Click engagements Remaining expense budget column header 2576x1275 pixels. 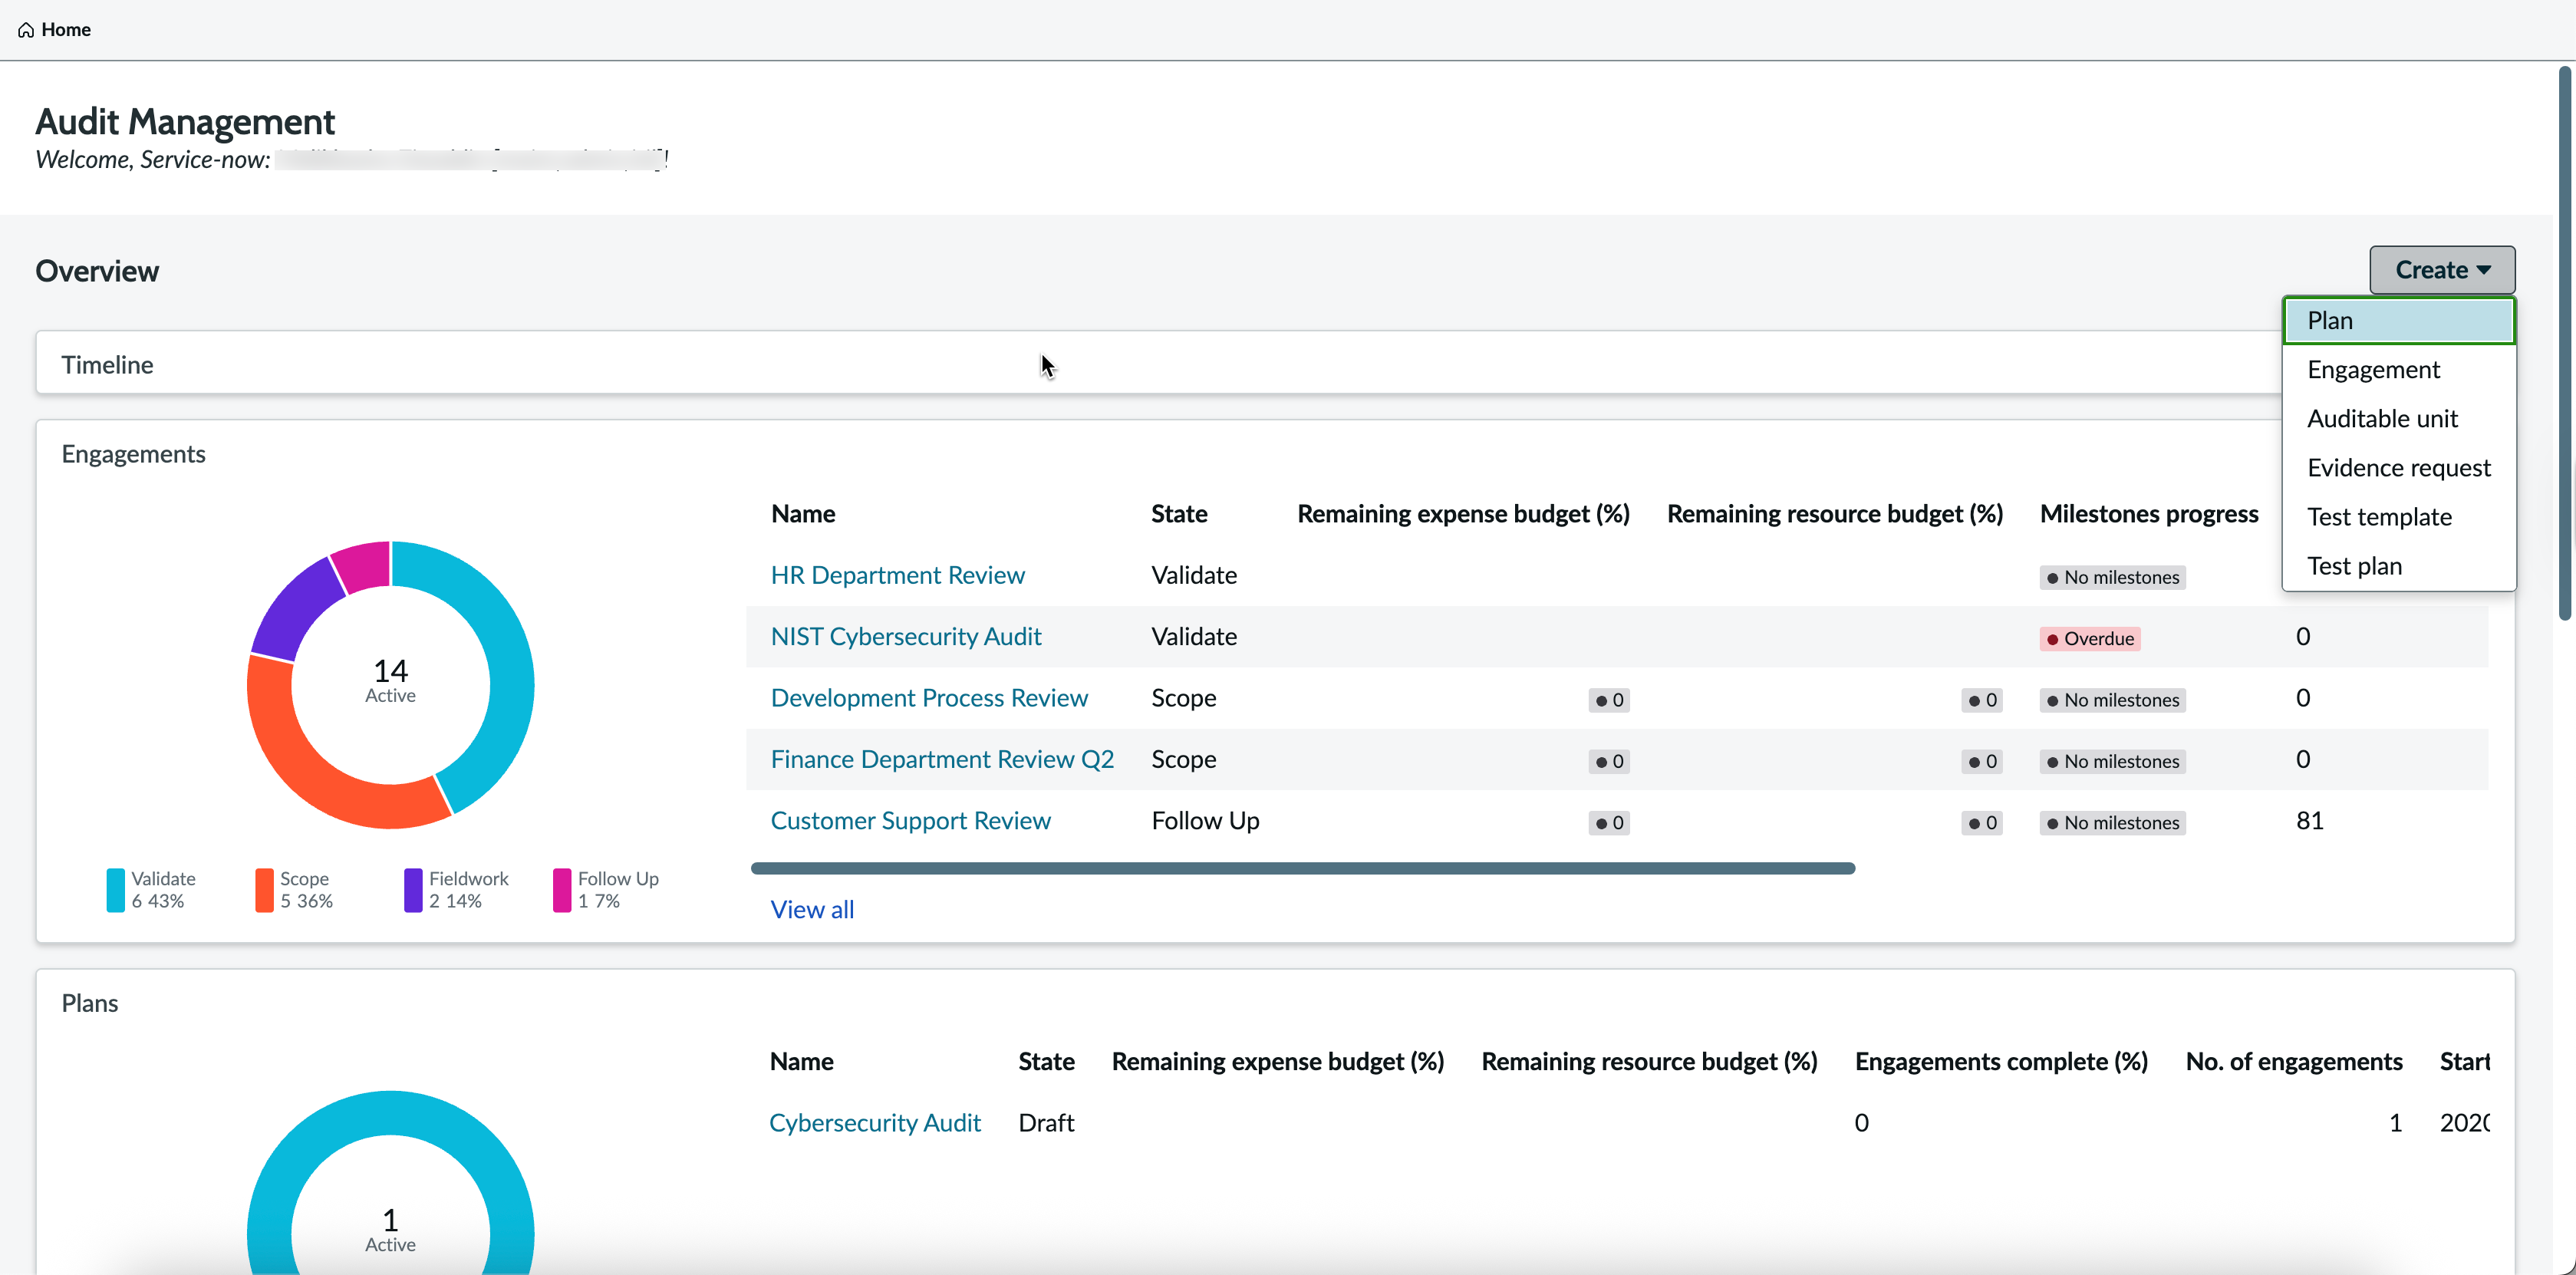[1463, 514]
